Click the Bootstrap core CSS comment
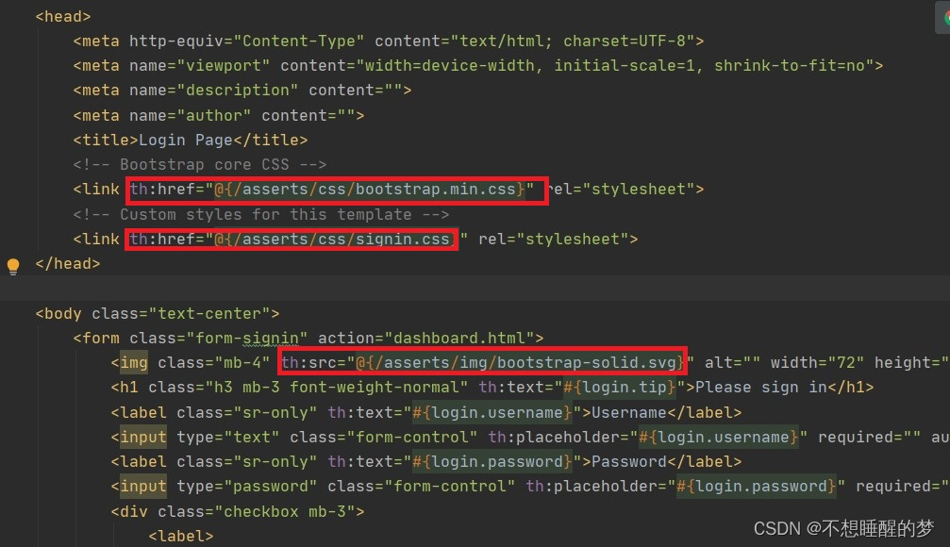This screenshot has width=950, height=547. [200, 165]
